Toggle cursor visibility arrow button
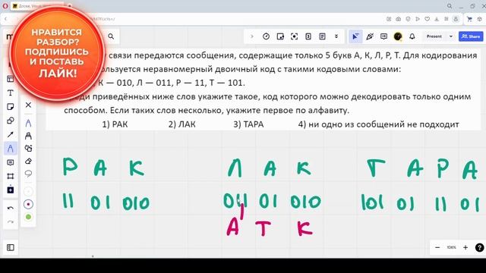486x273 pixels. tap(355, 36)
